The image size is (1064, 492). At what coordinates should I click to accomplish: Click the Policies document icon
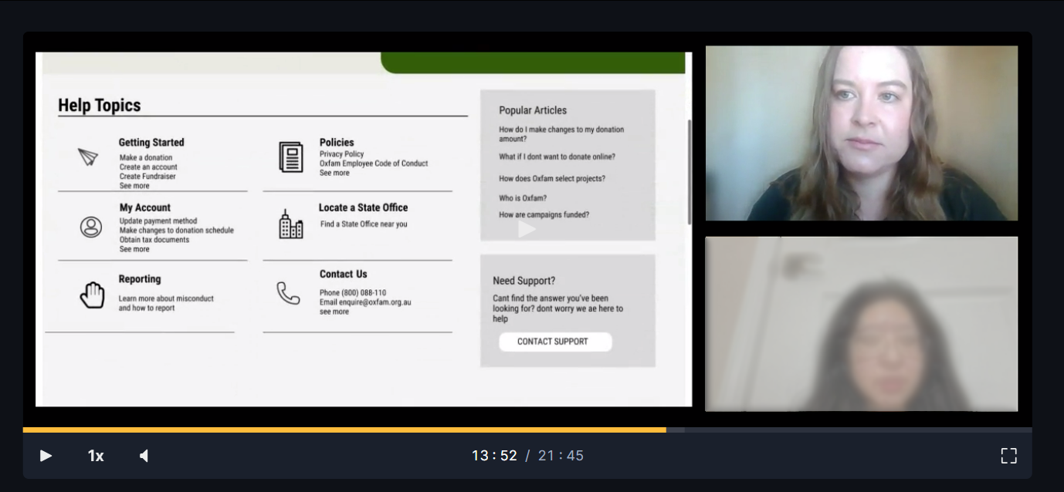291,157
